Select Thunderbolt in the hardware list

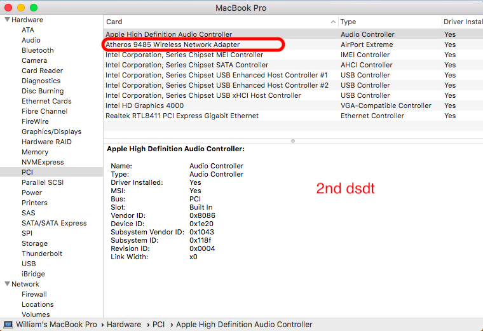coord(41,253)
